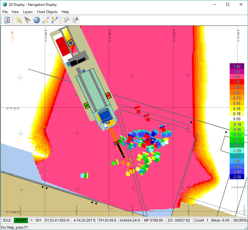Open the Chart Objects menu
The image size is (248, 230).
coord(47,12)
